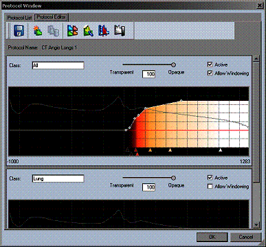Viewport: 266px width, 247px height.
Task: Select the light peach color marker triangle
Action: coord(170,150)
